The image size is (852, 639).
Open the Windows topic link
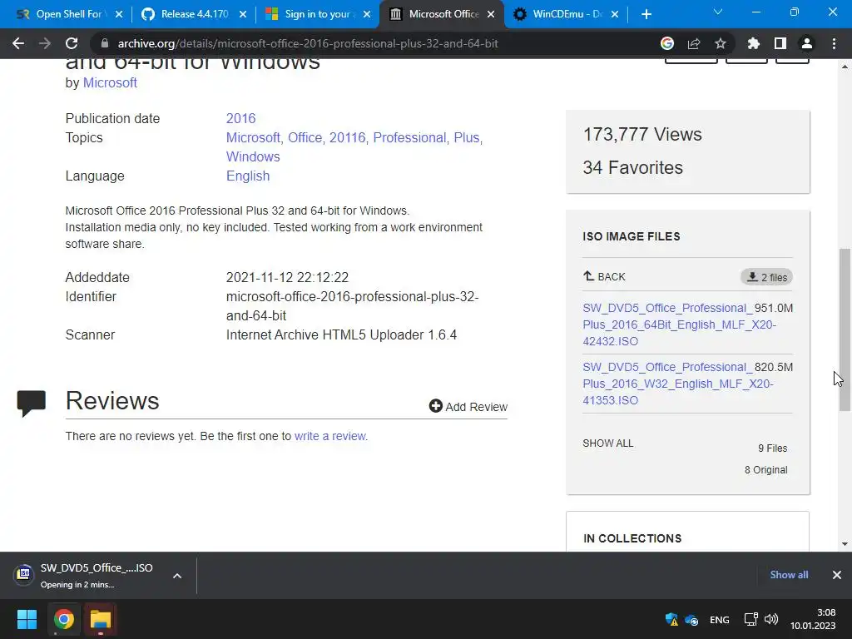pos(253,156)
